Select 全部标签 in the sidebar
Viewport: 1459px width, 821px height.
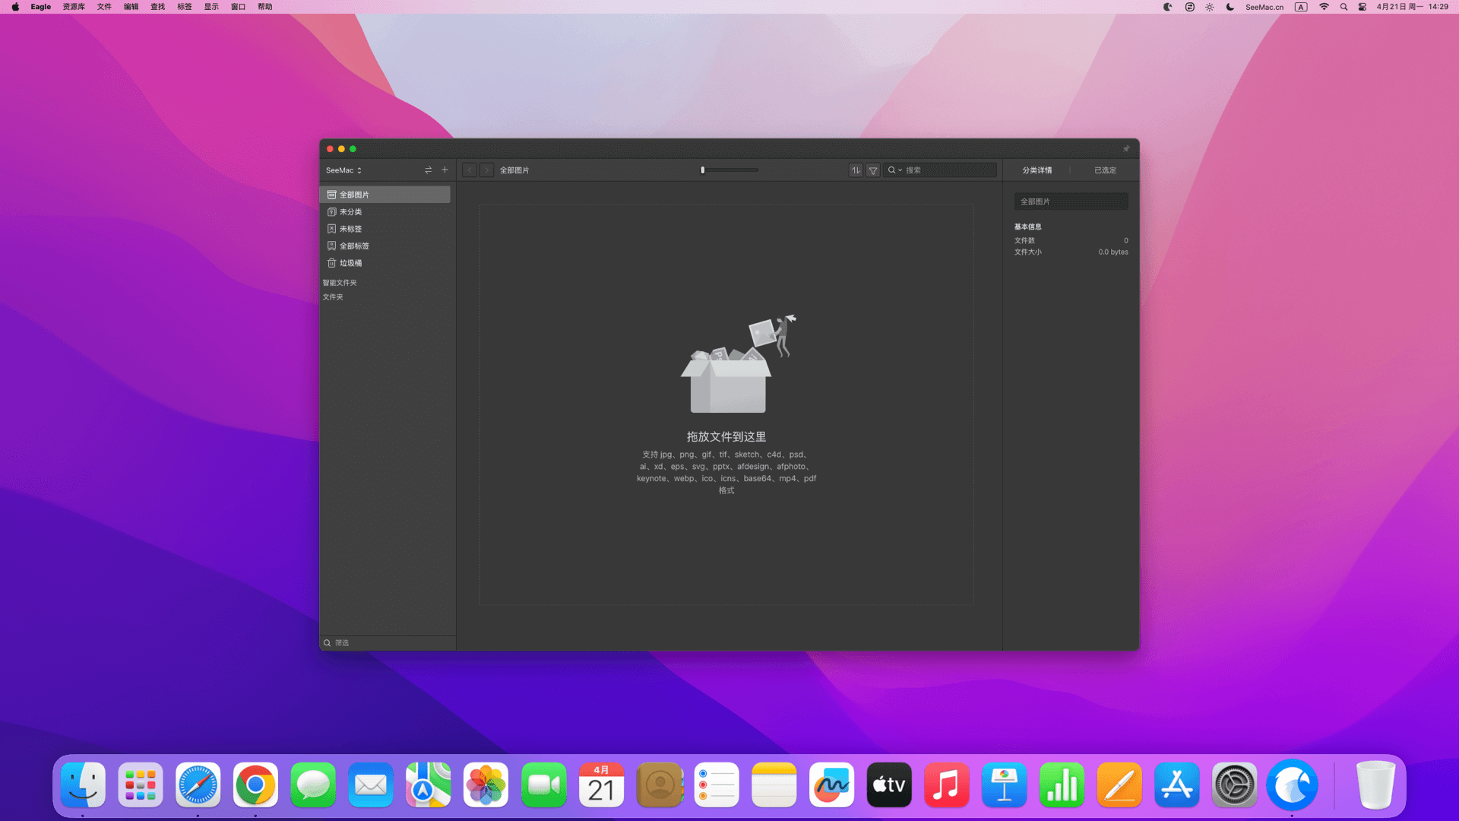coord(354,246)
